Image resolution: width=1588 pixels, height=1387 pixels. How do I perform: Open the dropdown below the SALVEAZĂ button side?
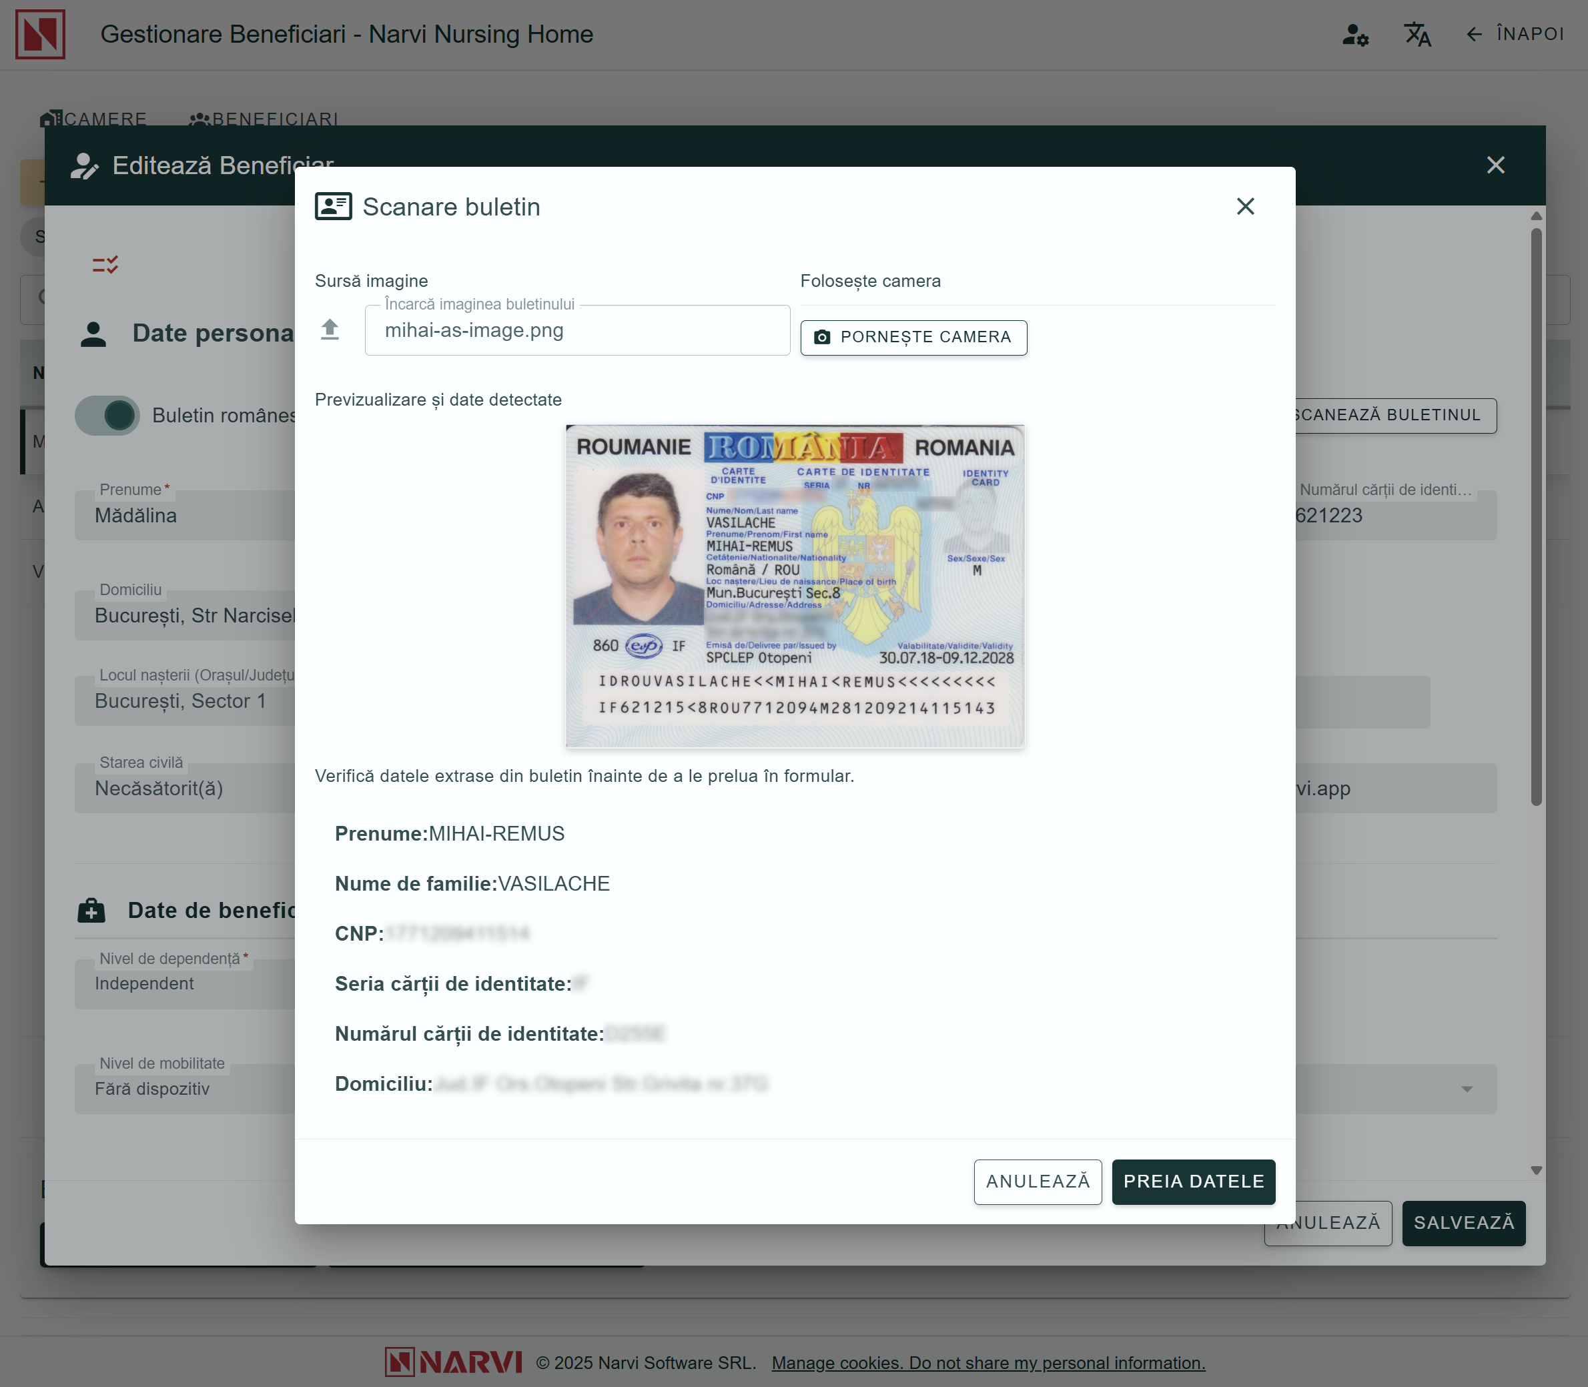pos(1468,1089)
